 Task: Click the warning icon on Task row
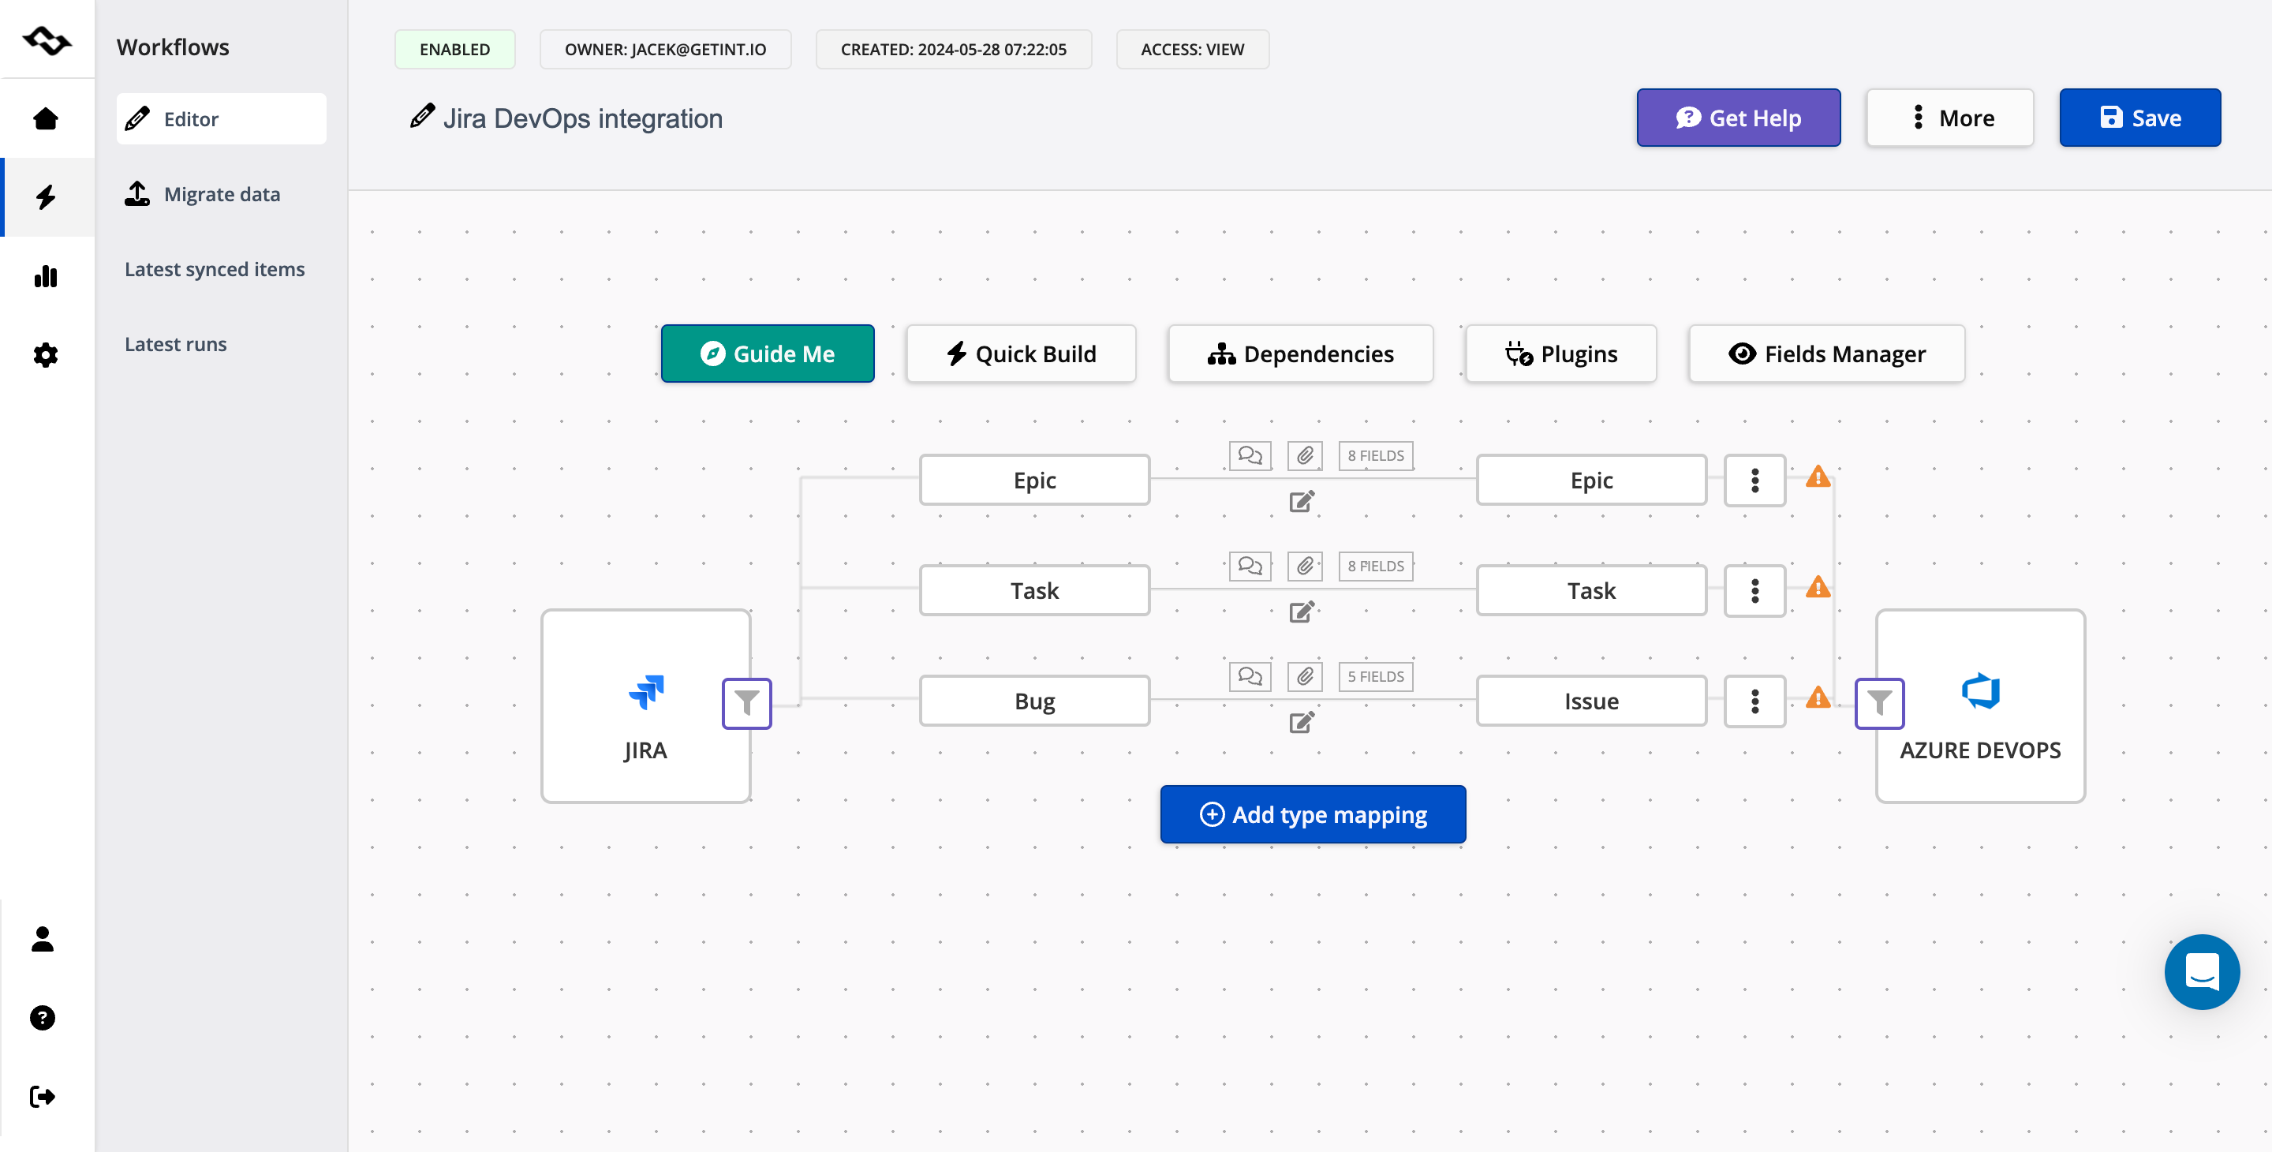point(1818,588)
